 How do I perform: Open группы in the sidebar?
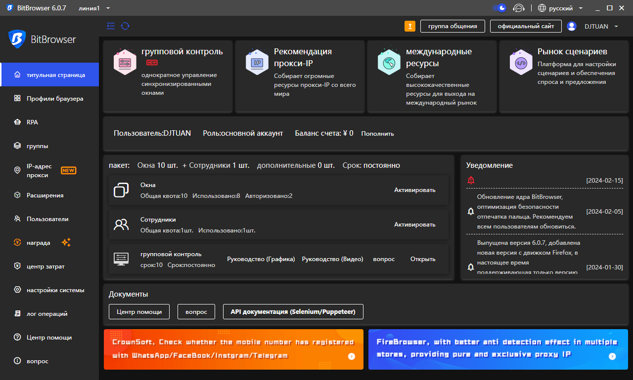(x=49, y=146)
